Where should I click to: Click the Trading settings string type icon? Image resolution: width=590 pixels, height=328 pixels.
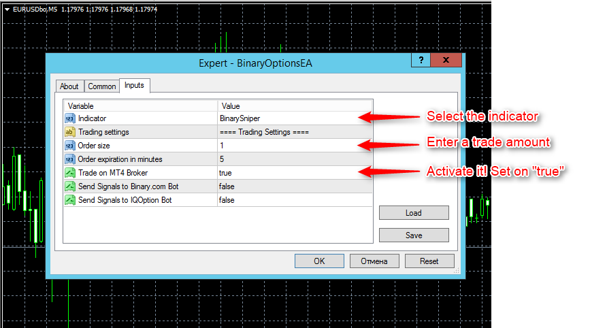pyautogui.click(x=70, y=132)
